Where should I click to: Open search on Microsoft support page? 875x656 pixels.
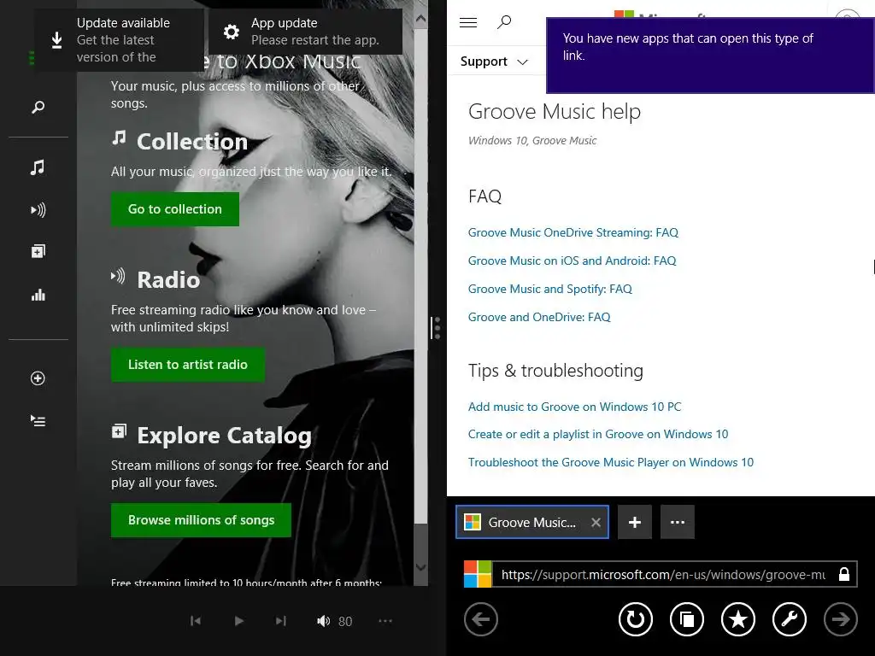504,22
